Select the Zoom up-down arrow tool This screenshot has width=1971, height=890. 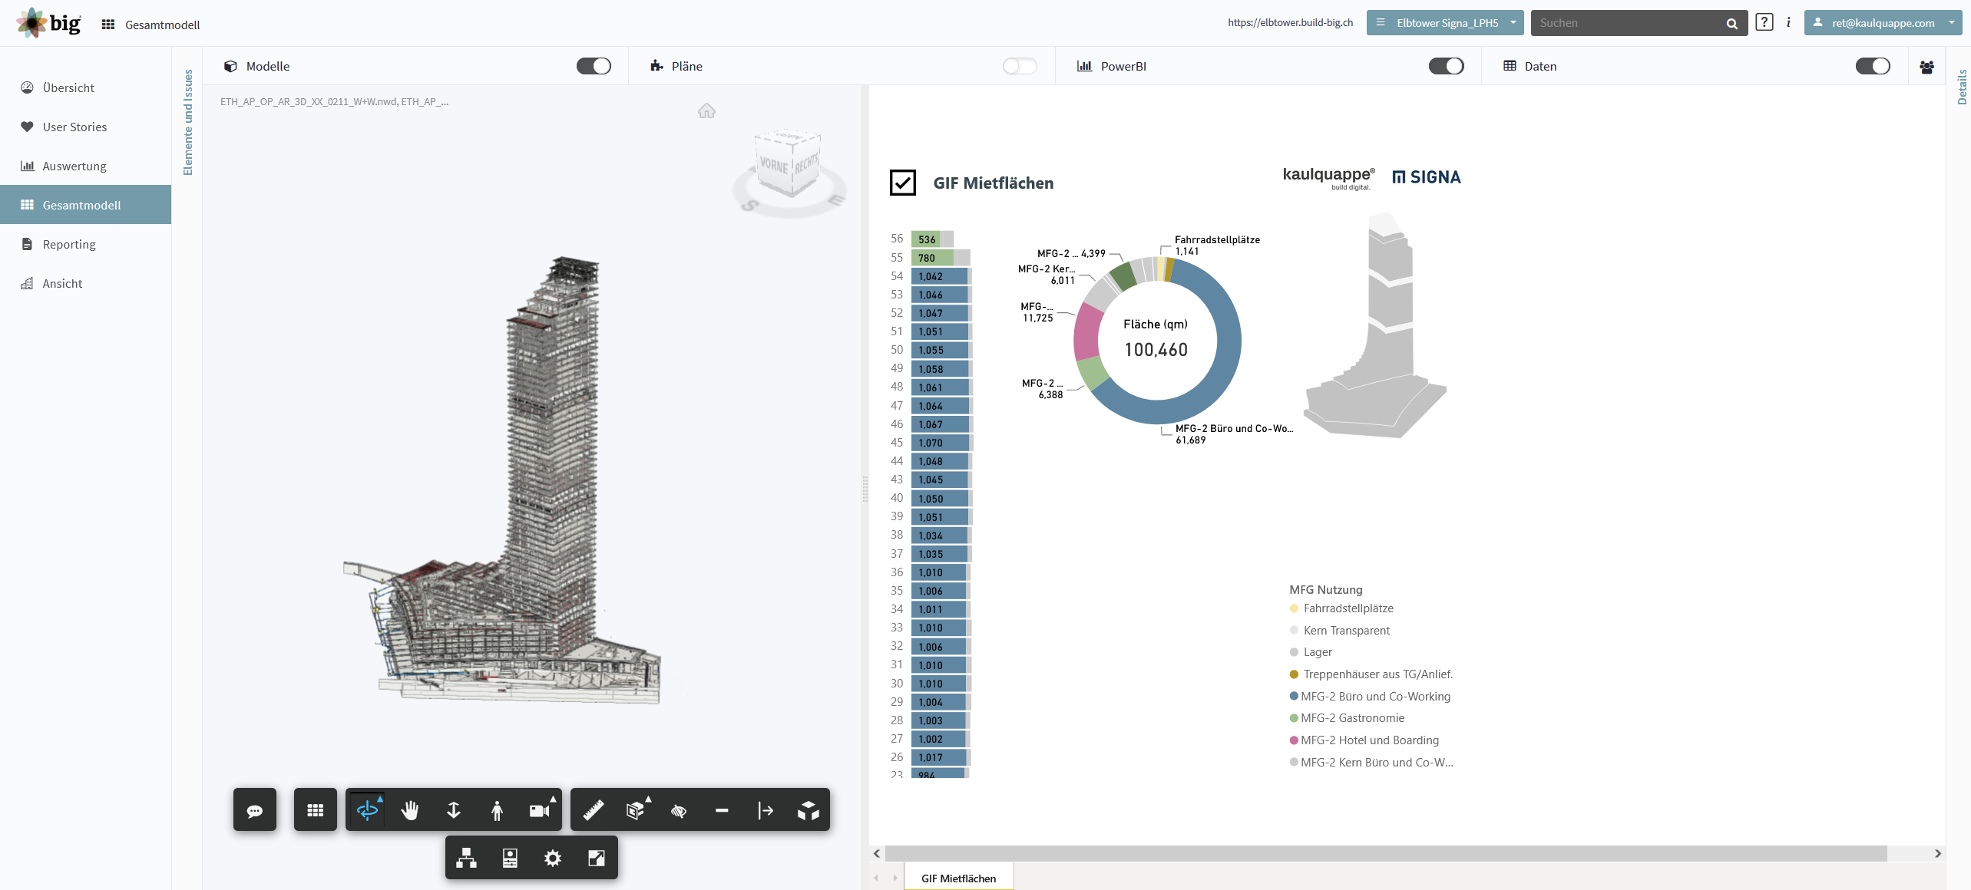click(454, 810)
